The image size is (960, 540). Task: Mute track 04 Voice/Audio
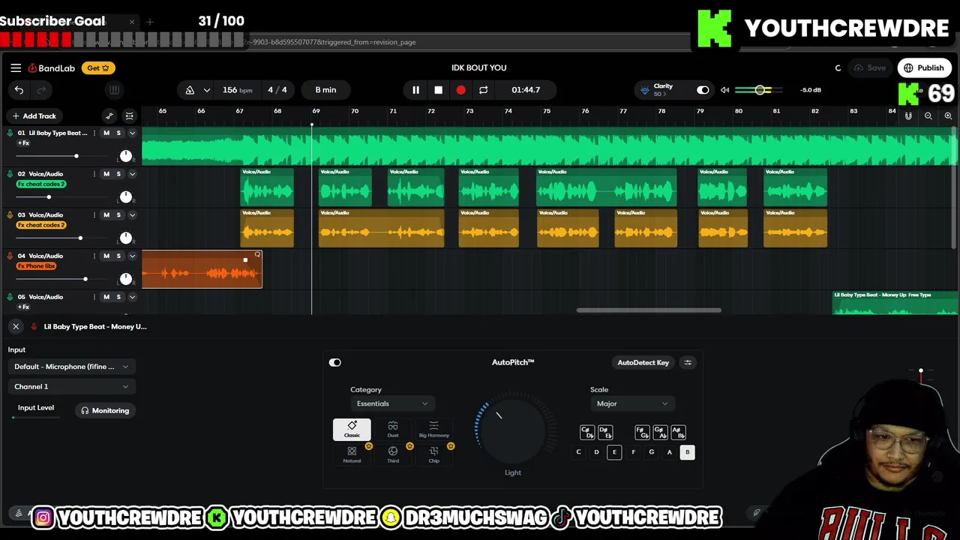(x=106, y=256)
